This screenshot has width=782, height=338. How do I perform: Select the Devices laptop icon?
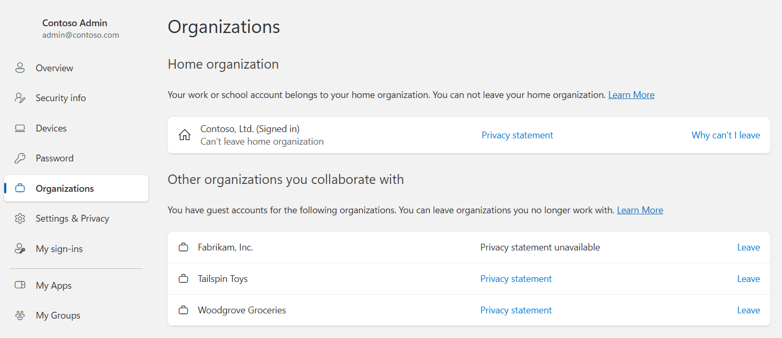pos(20,128)
